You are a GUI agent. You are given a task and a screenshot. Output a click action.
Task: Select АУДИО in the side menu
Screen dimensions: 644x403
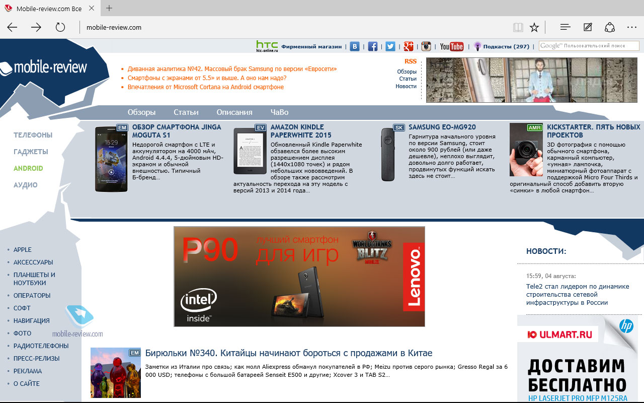tap(26, 185)
